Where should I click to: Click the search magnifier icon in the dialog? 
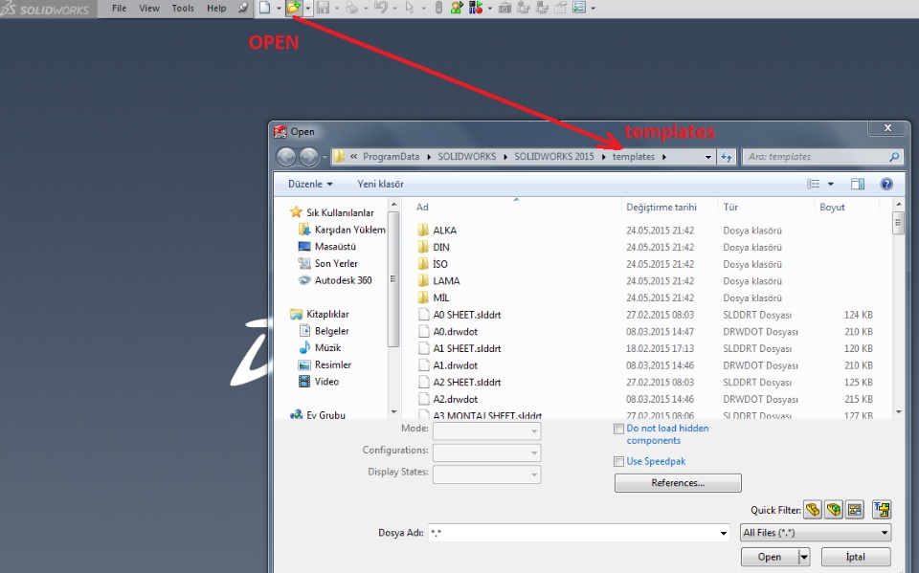[x=894, y=157]
